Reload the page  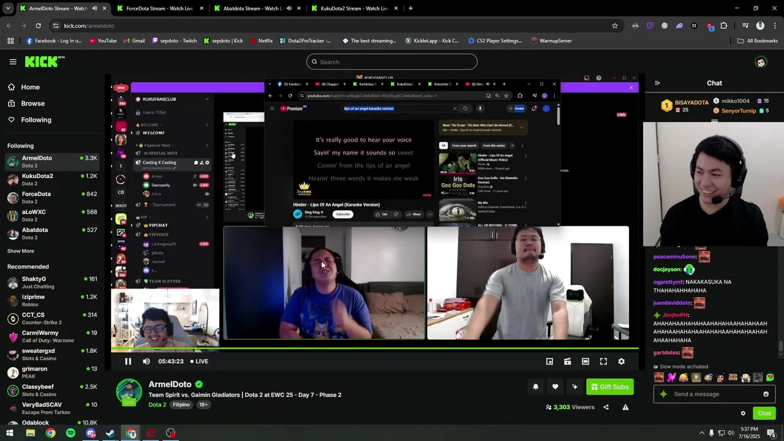tap(38, 26)
